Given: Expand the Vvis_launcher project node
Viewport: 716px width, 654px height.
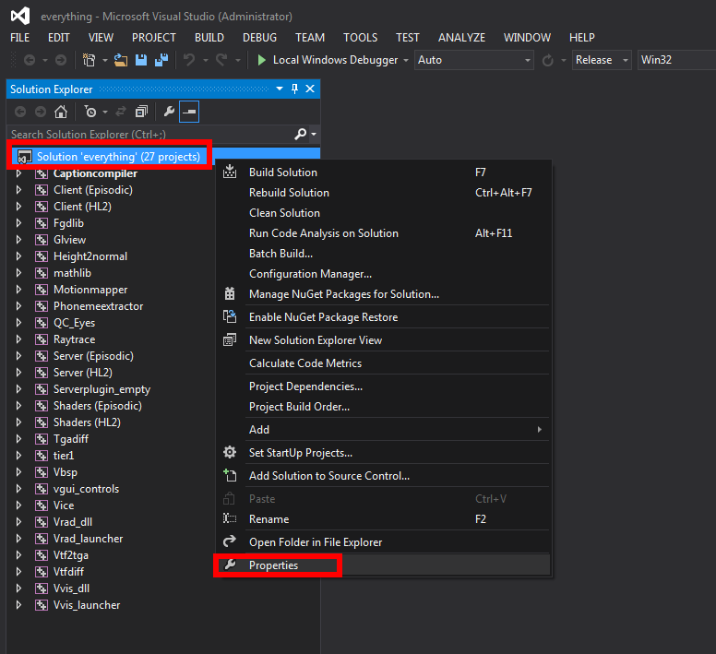Looking at the screenshot, I should point(18,605).
